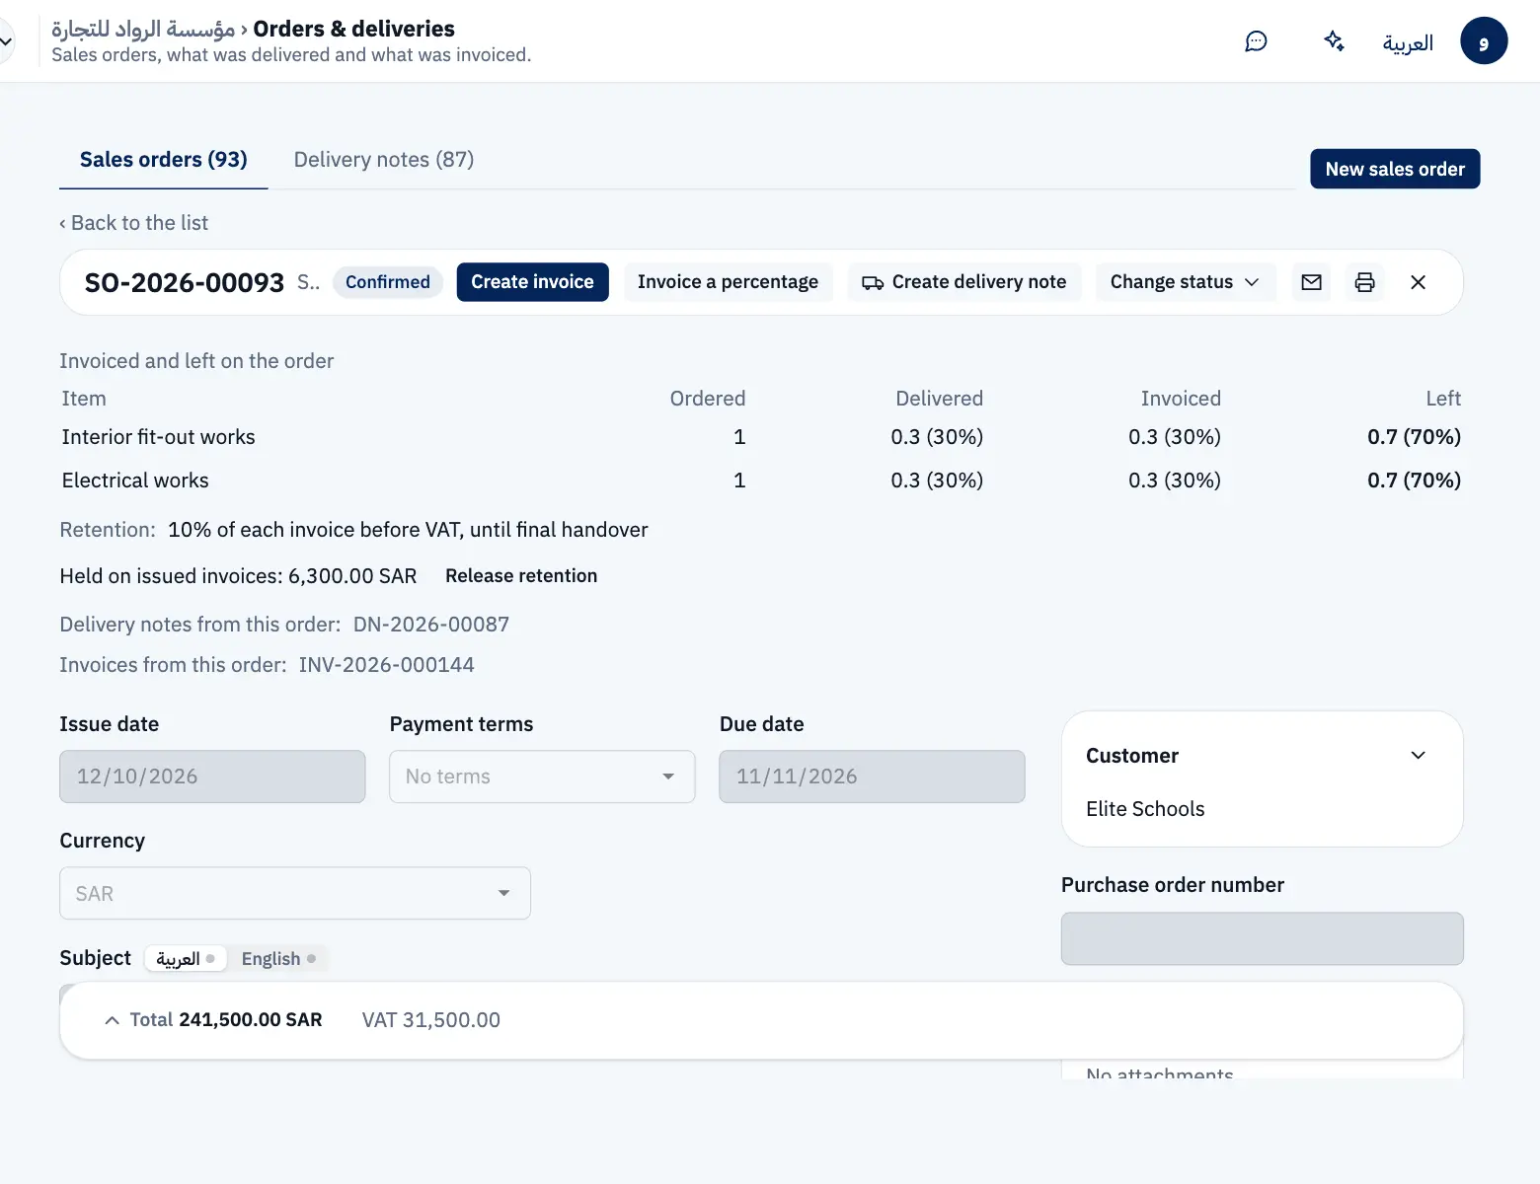Click the Due date field
Image resolution: width=1540 pixels, height=1184 pixels.
(x=872, y=777)
